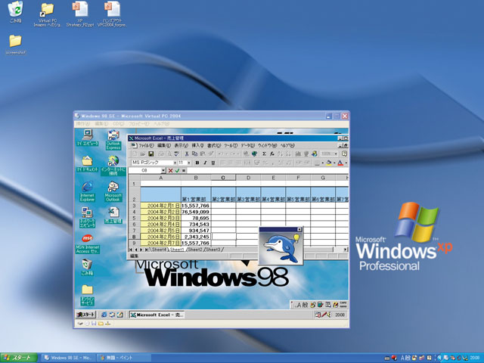Click the Open folder icon in Excel toolbar
The width and height of the screenshot is (484, 363).
pyautogui.click(x=143, y=154)
